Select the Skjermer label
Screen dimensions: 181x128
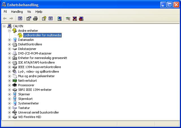click(x=24, y=94)
